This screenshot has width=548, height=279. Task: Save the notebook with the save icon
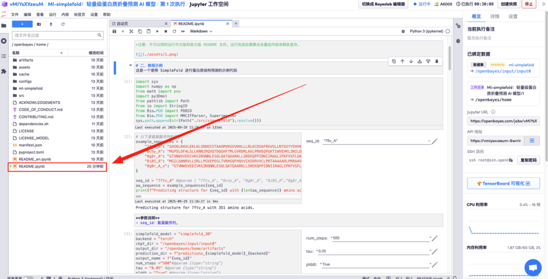115,32
